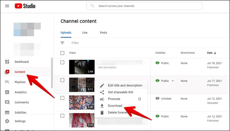Click Add description under first video

point(107,67)
